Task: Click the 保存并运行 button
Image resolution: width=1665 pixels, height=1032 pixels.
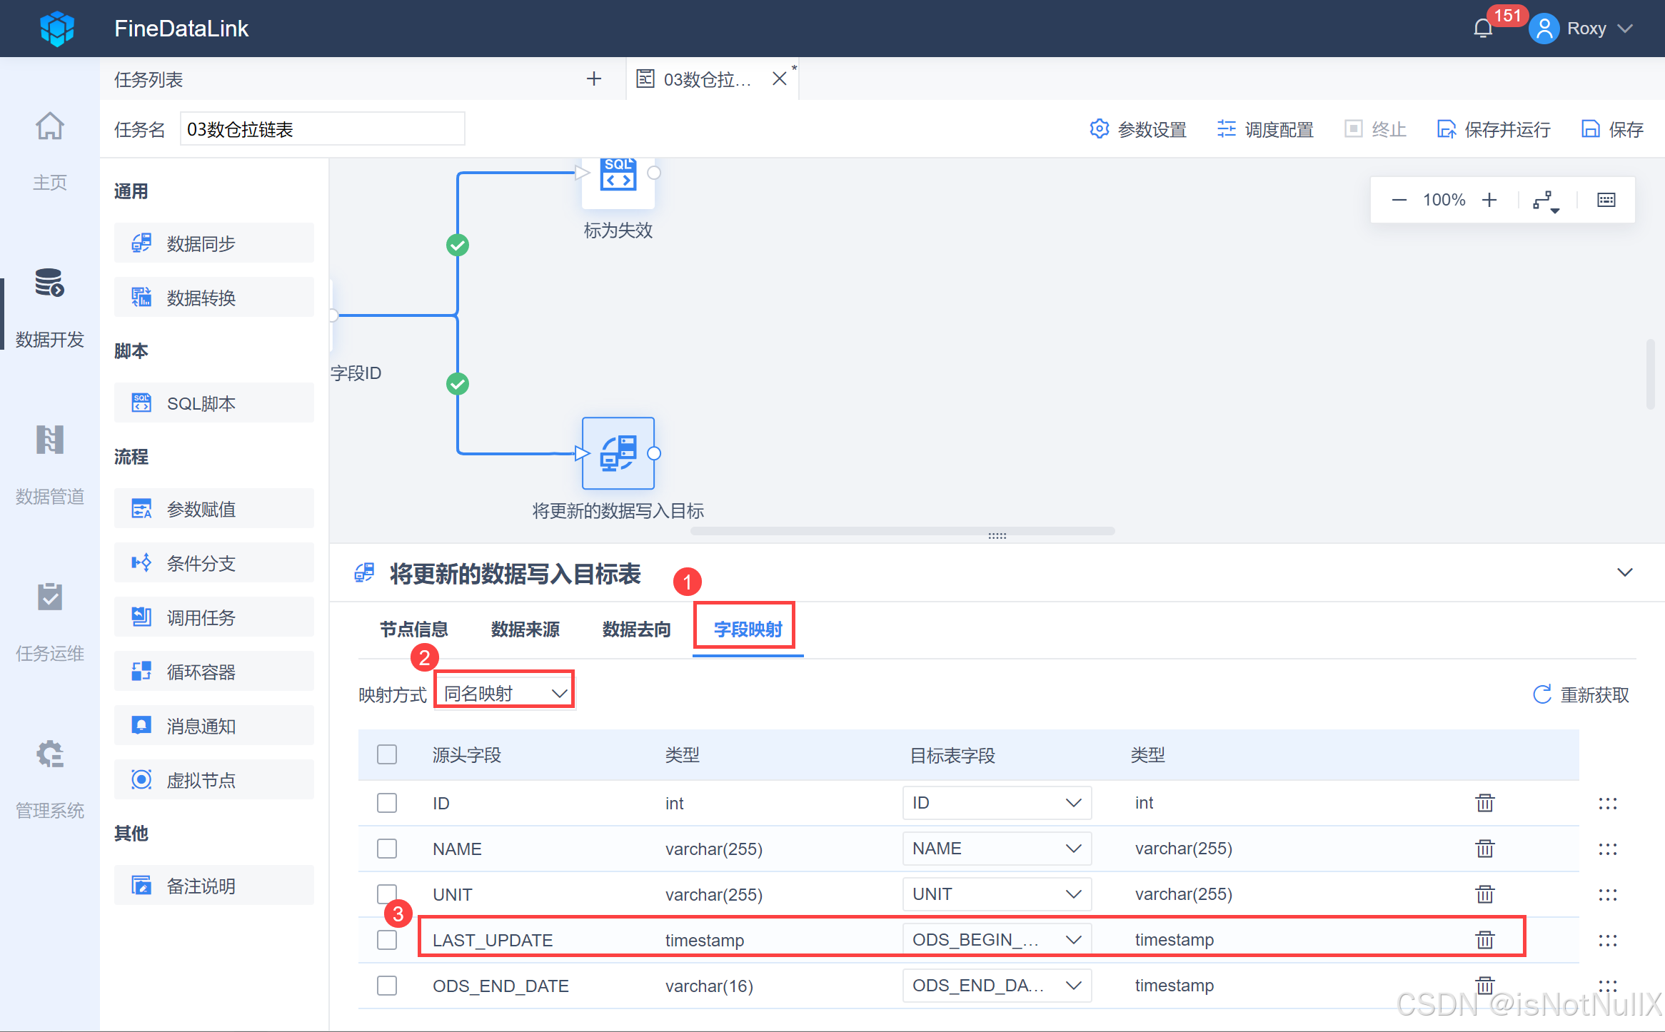Action: [x=1494, y=129]
